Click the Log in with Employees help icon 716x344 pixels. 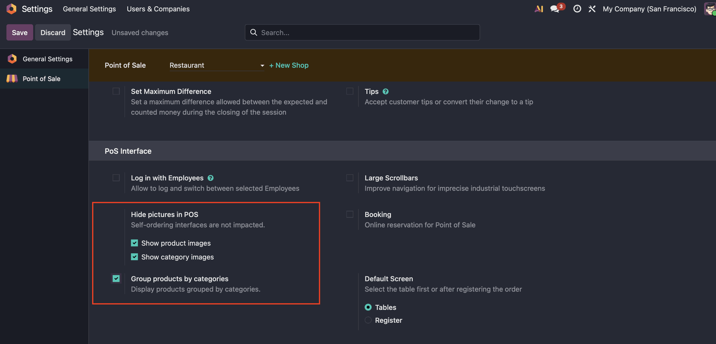pos(211,178)
